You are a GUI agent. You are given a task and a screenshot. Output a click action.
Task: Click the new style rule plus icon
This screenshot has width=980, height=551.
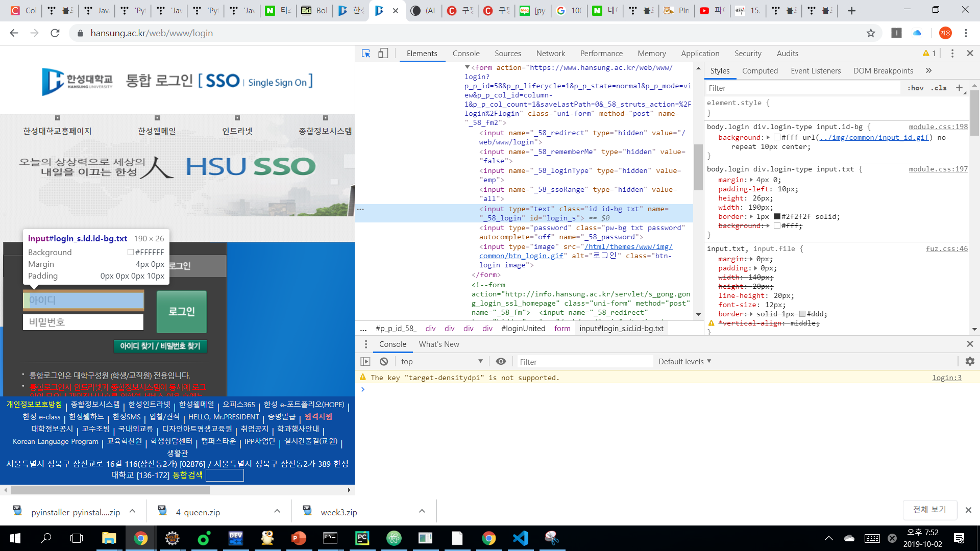point(959,88)
